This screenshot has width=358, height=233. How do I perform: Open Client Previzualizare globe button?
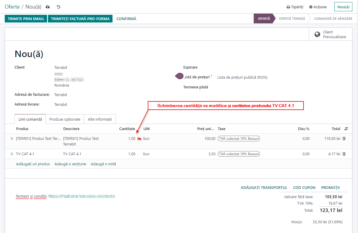(x=330, y=34)
